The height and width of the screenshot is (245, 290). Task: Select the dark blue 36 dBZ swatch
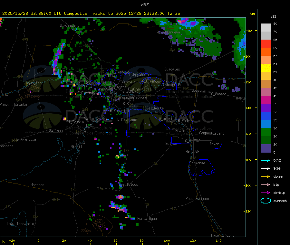pyautogui.click(x=266, y=116)
